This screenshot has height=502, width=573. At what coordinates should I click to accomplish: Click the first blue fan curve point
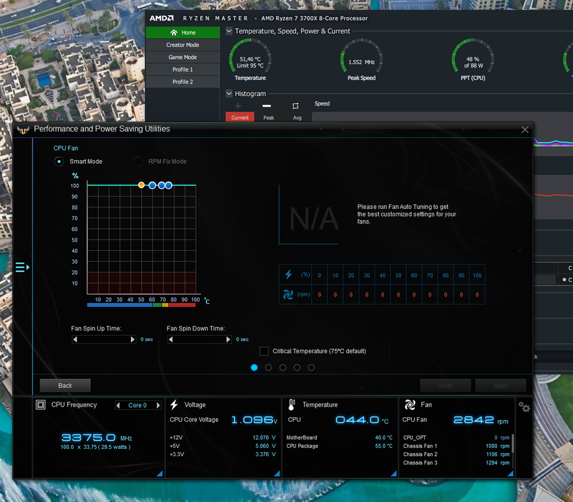[x=153, y=185]
